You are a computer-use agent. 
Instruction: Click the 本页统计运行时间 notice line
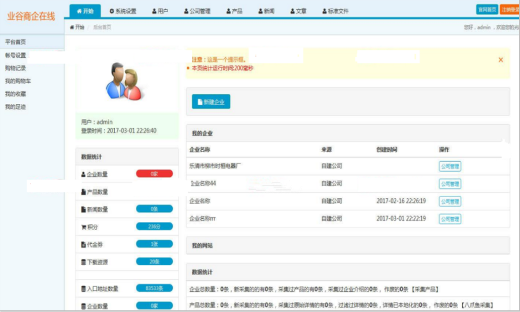coord(222,68)
